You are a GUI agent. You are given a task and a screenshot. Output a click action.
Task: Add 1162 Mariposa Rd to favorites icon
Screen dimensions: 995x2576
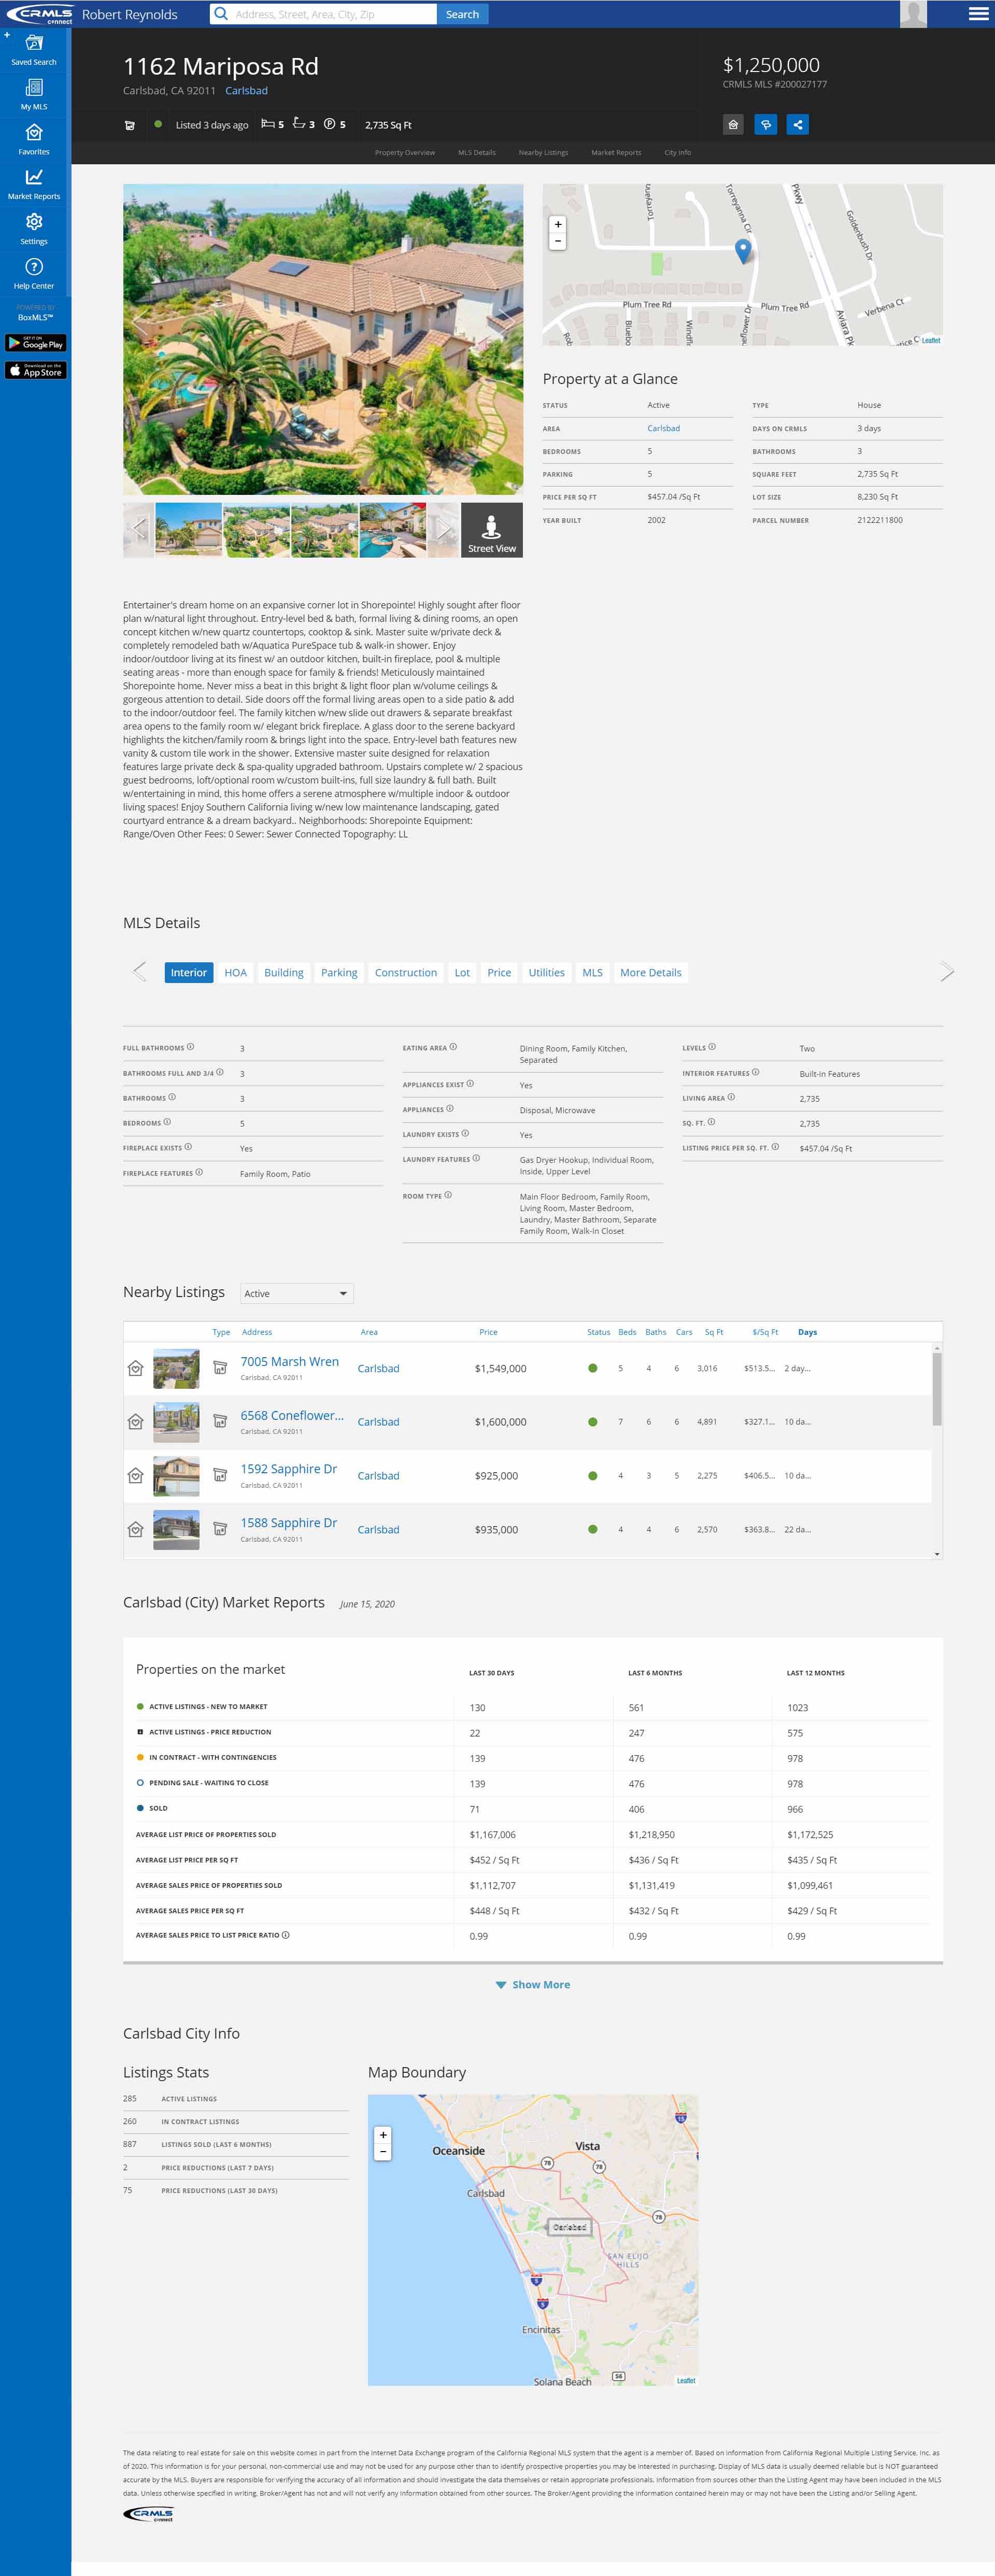tap(733, 125)
